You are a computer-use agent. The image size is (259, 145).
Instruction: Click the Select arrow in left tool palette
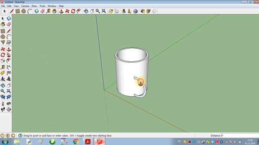(3, 19)
